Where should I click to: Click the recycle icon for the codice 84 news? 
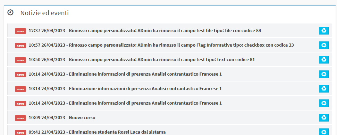[324, 31]
